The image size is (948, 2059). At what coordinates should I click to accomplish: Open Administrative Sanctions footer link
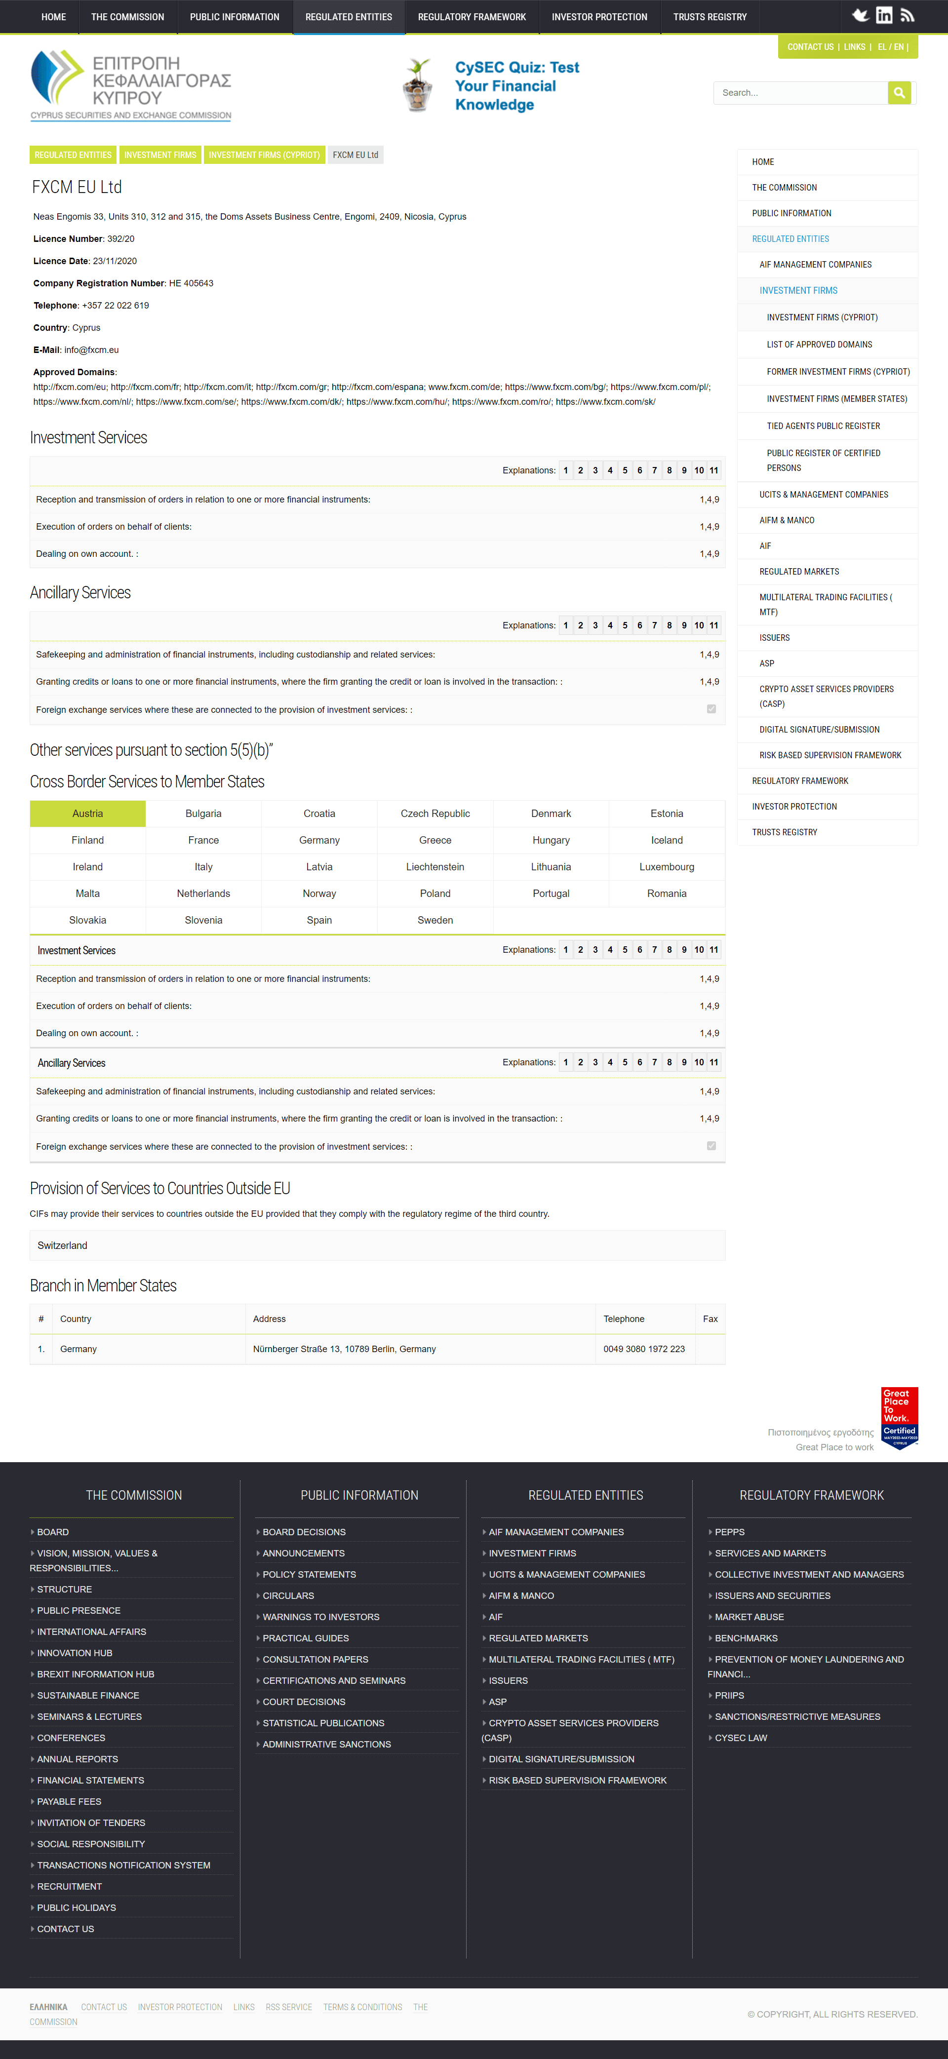pyautogui.click(x=326, y=1744)
